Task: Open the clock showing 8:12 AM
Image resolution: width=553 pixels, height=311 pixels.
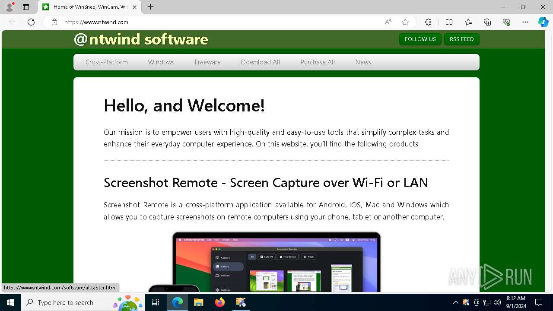Action: 516,302
